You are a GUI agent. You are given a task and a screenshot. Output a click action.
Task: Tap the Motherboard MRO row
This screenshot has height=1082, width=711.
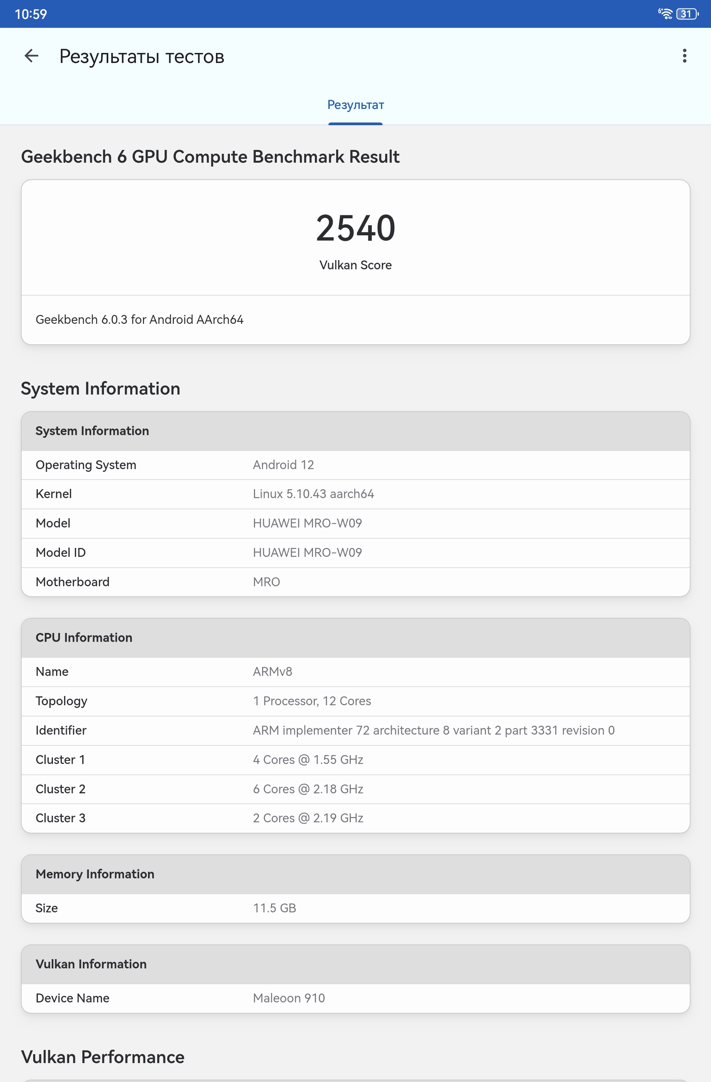[x=355, y=582]
